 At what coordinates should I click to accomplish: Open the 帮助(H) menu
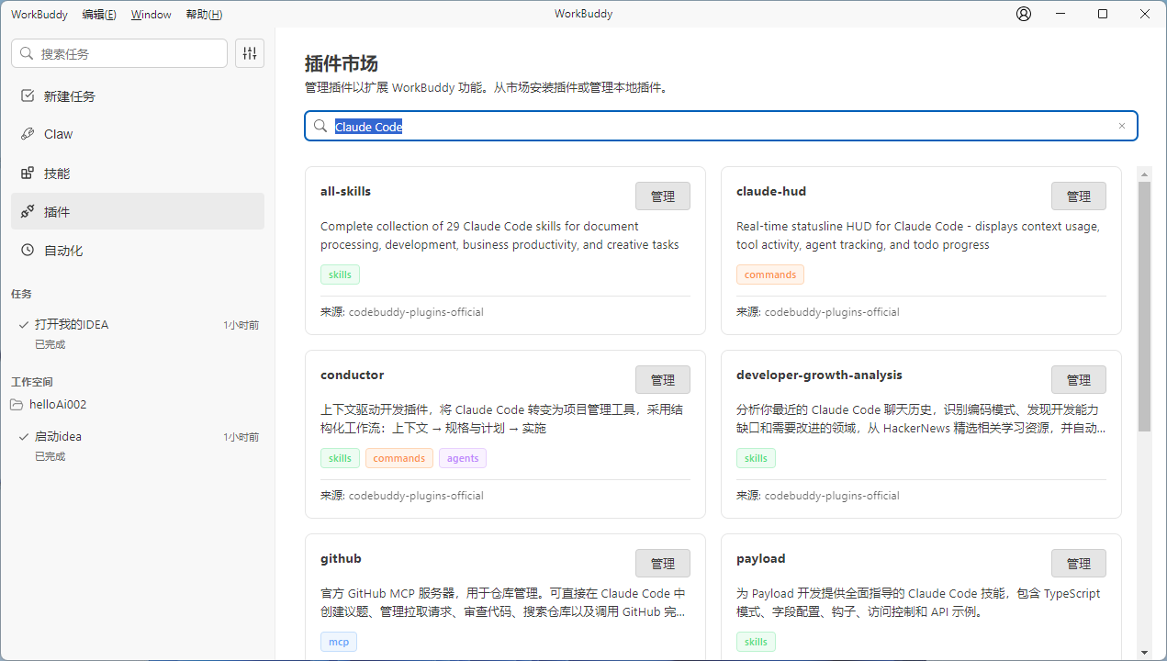click(x=204, y=14)
